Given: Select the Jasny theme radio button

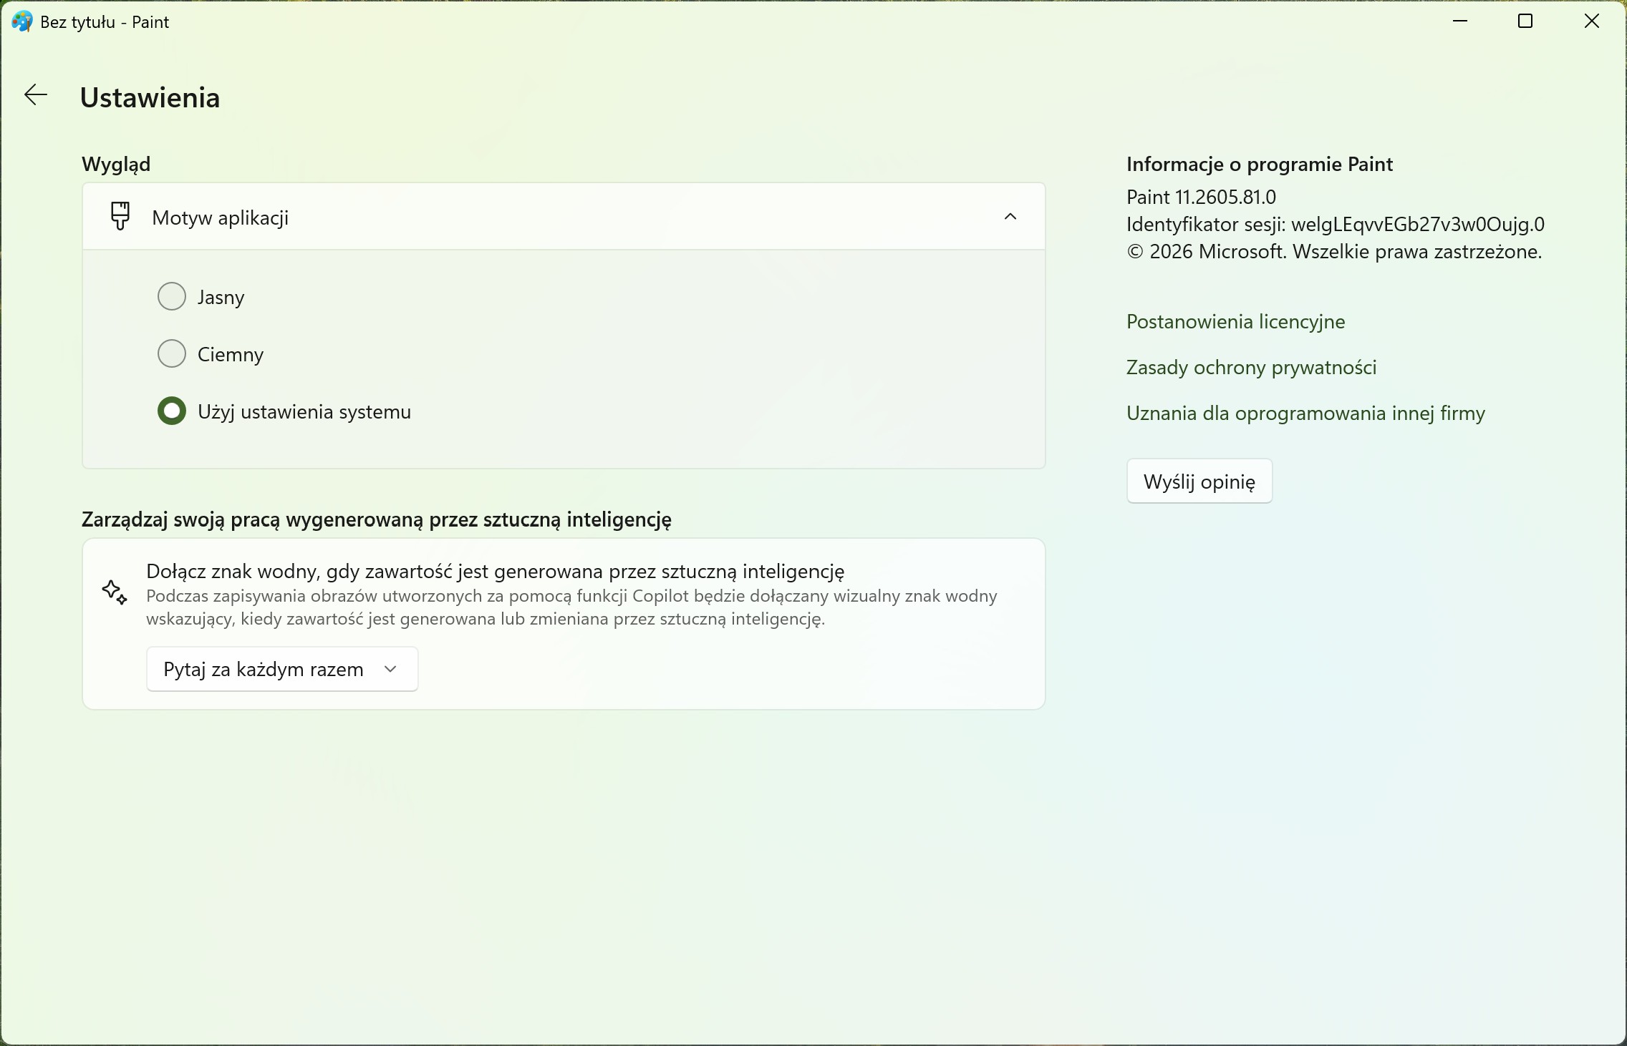Looking at the screenshot, I should click(x=172, y=296).
